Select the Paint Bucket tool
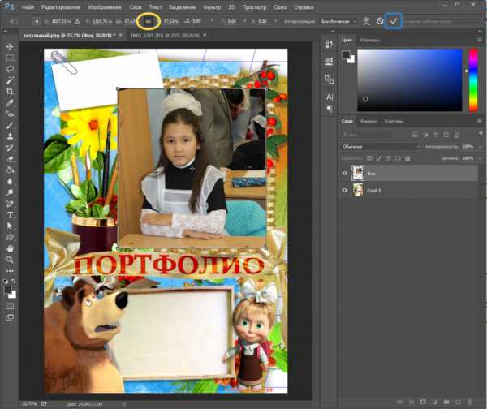The height and width of the screenshot is (409, 487). [10, 170]
